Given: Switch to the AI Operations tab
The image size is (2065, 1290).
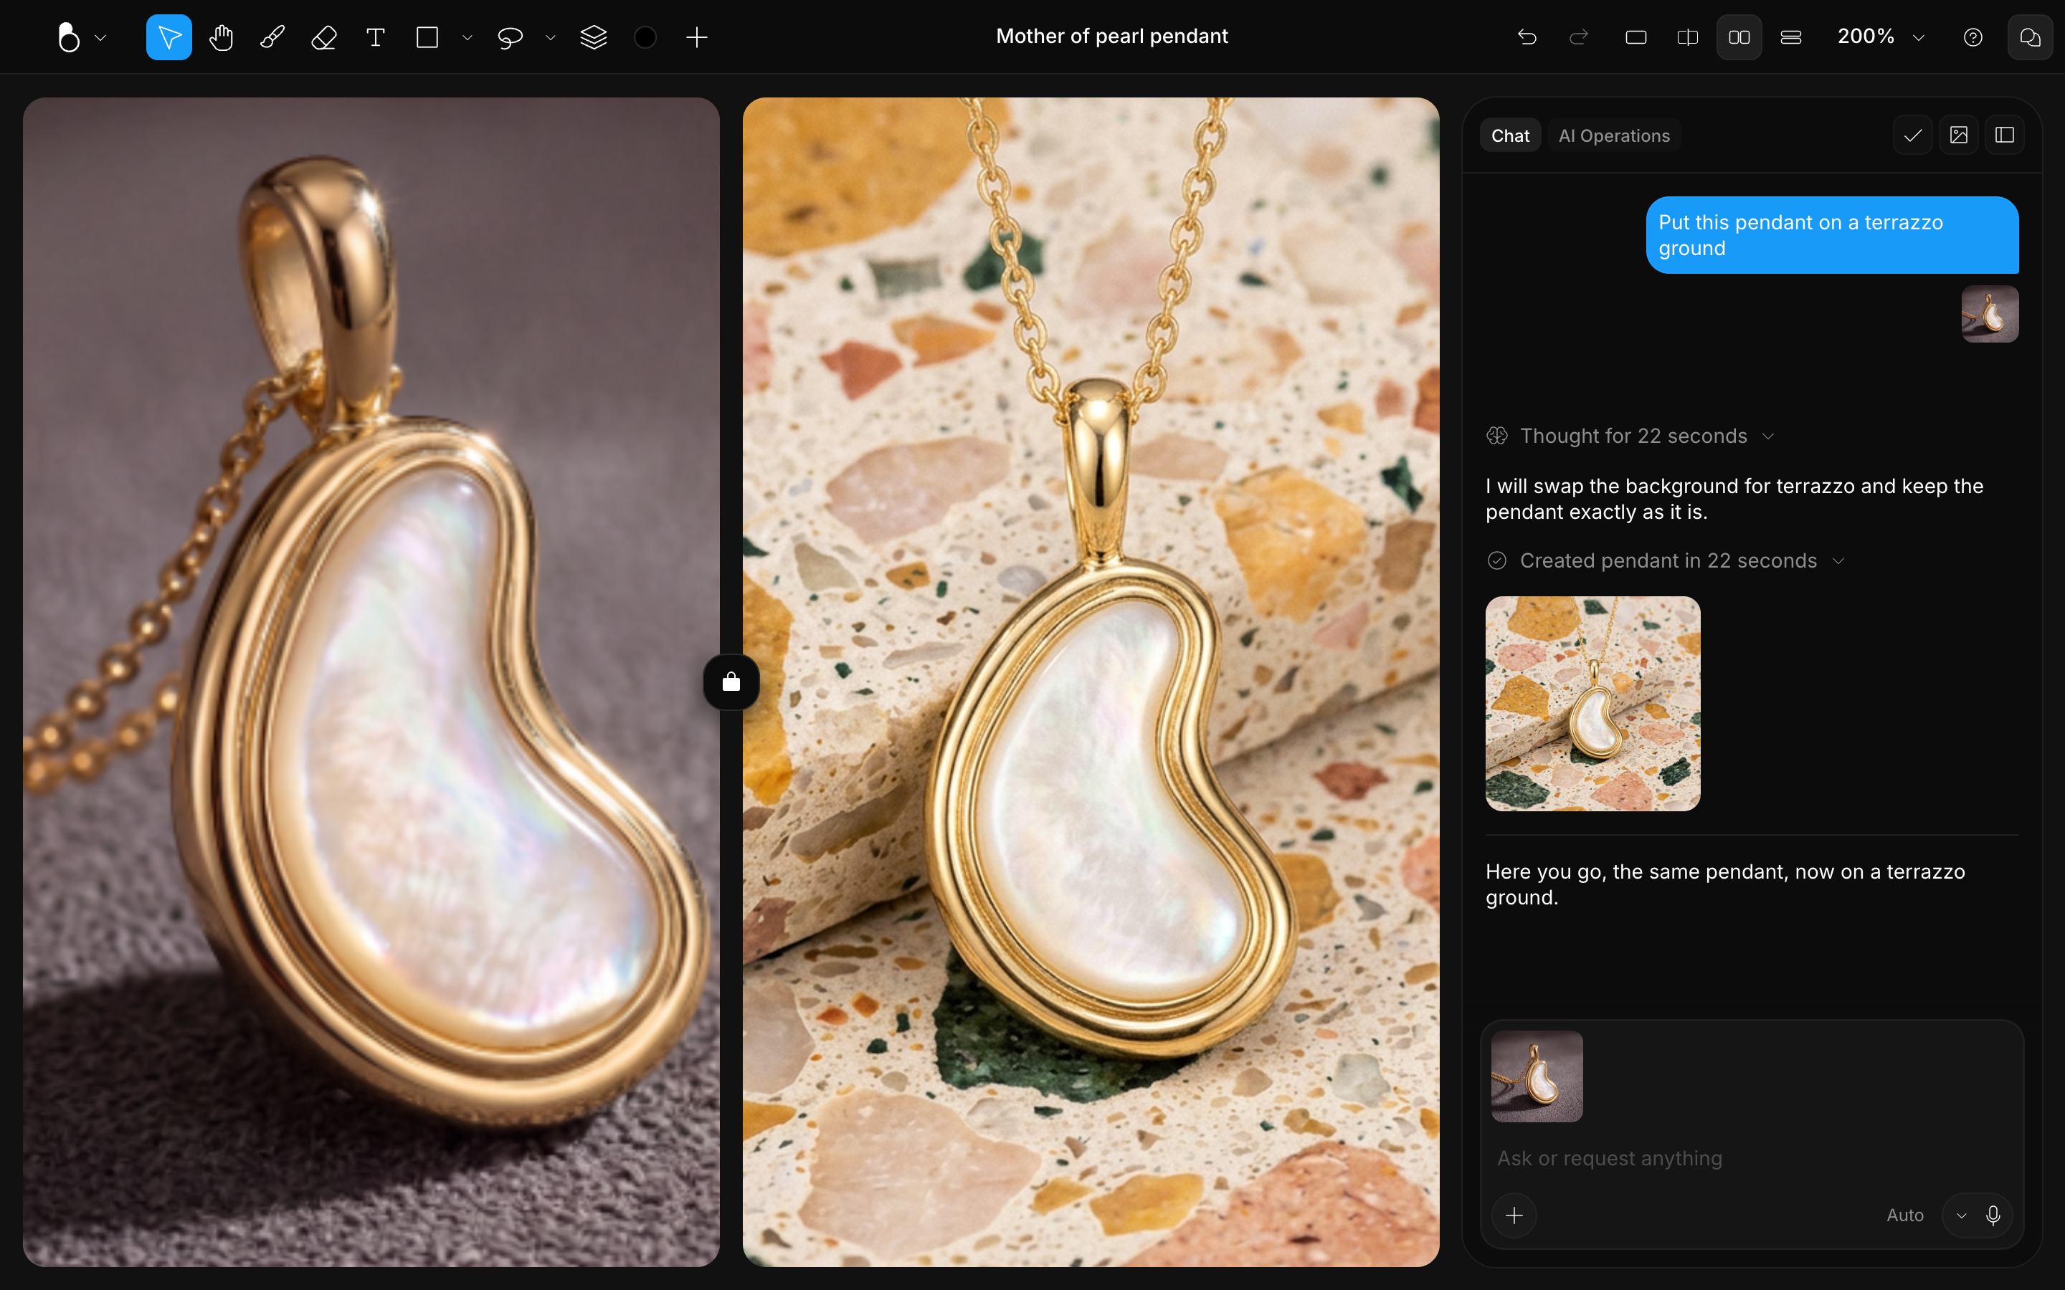Looking at the screenshot, I should coord(1613,135).
